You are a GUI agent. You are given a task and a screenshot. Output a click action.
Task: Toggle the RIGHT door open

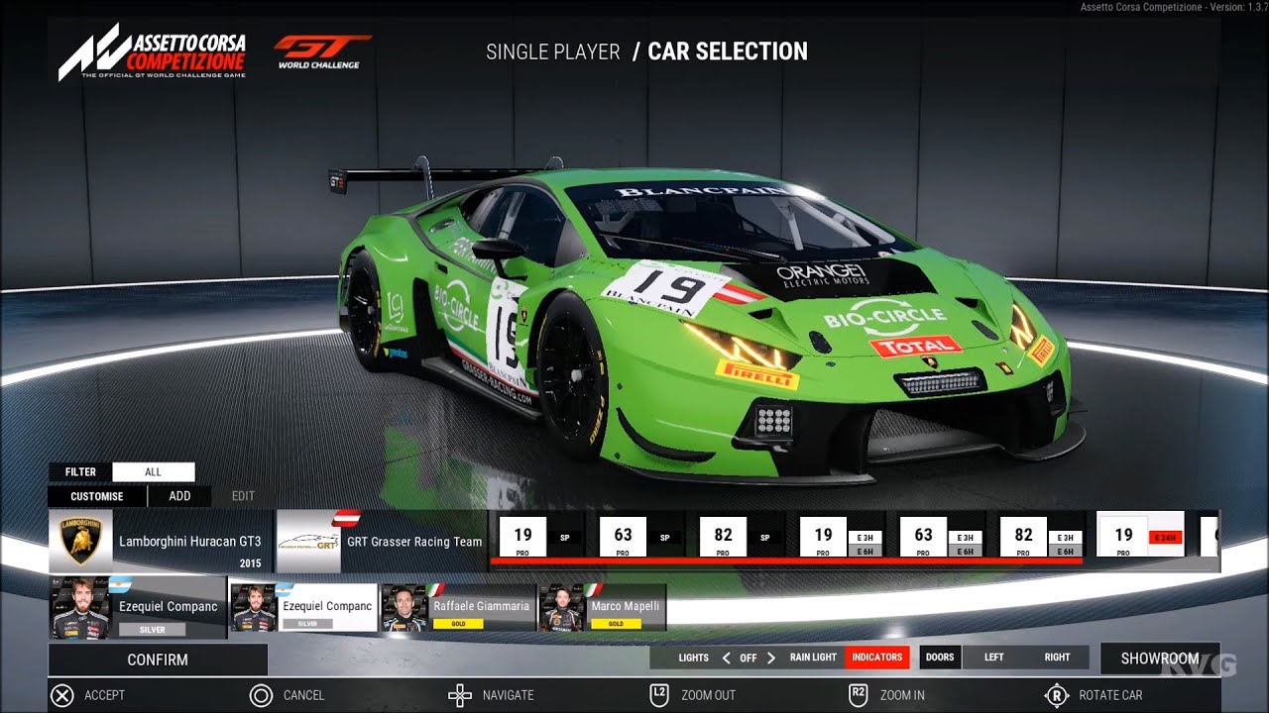tap(1057, 658)
